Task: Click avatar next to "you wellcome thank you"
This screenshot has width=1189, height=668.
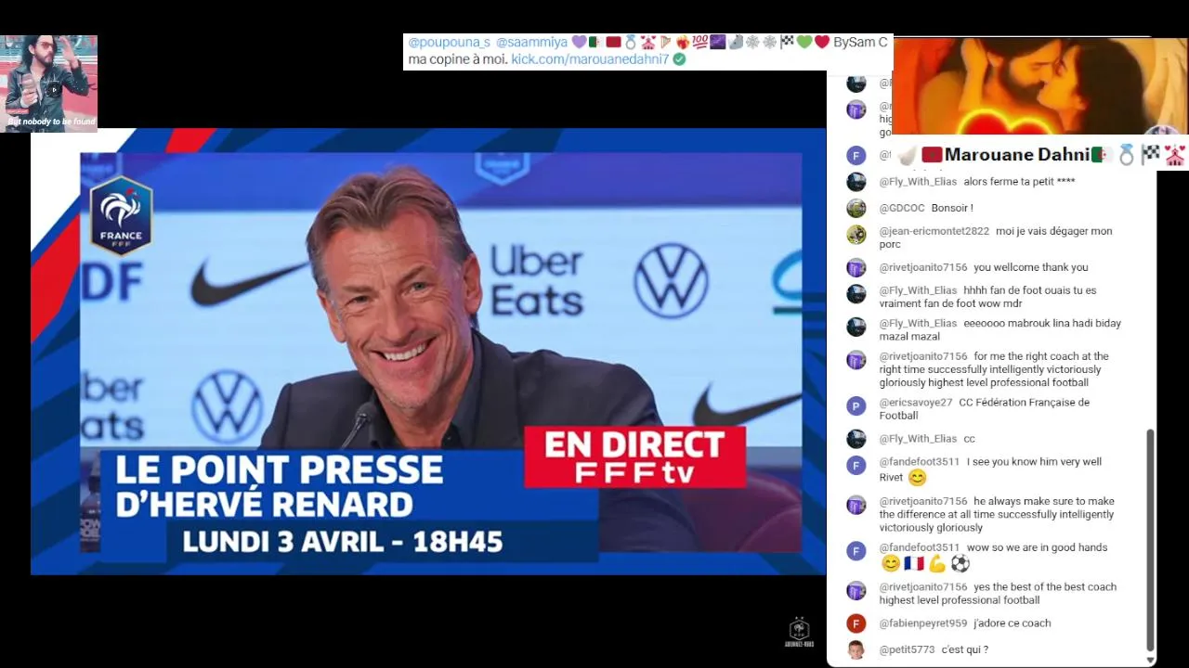Action: pos(856,268)
